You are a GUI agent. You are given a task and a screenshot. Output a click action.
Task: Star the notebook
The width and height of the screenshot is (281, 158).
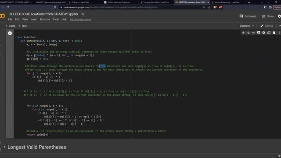83,14
